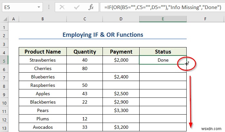The image size is (225, 132).
Task: Select the 'Apples' cell
Action: 43,94
